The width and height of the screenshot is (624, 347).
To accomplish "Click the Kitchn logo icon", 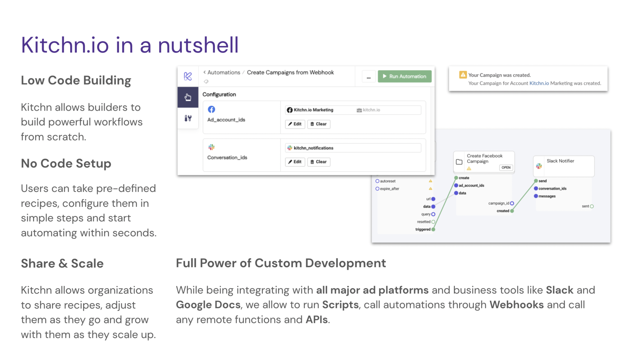I will [188, 76].
